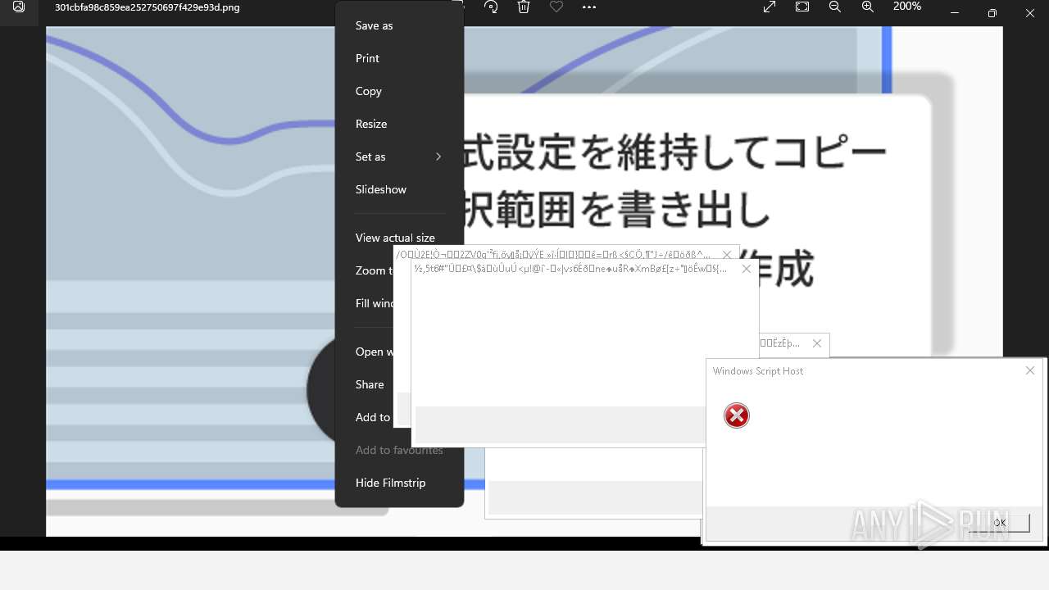Zoom in with the plus magnifier icon
The width and height of the screenshot is (1049, 590).
868,7
